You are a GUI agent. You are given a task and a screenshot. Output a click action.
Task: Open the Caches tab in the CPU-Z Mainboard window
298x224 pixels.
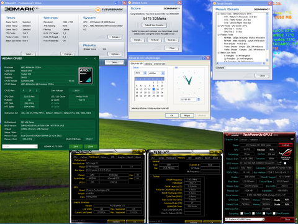[83, 157]
